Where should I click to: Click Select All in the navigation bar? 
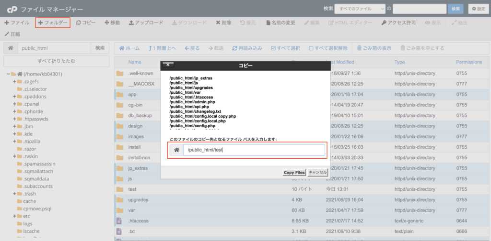click(285, 48)
